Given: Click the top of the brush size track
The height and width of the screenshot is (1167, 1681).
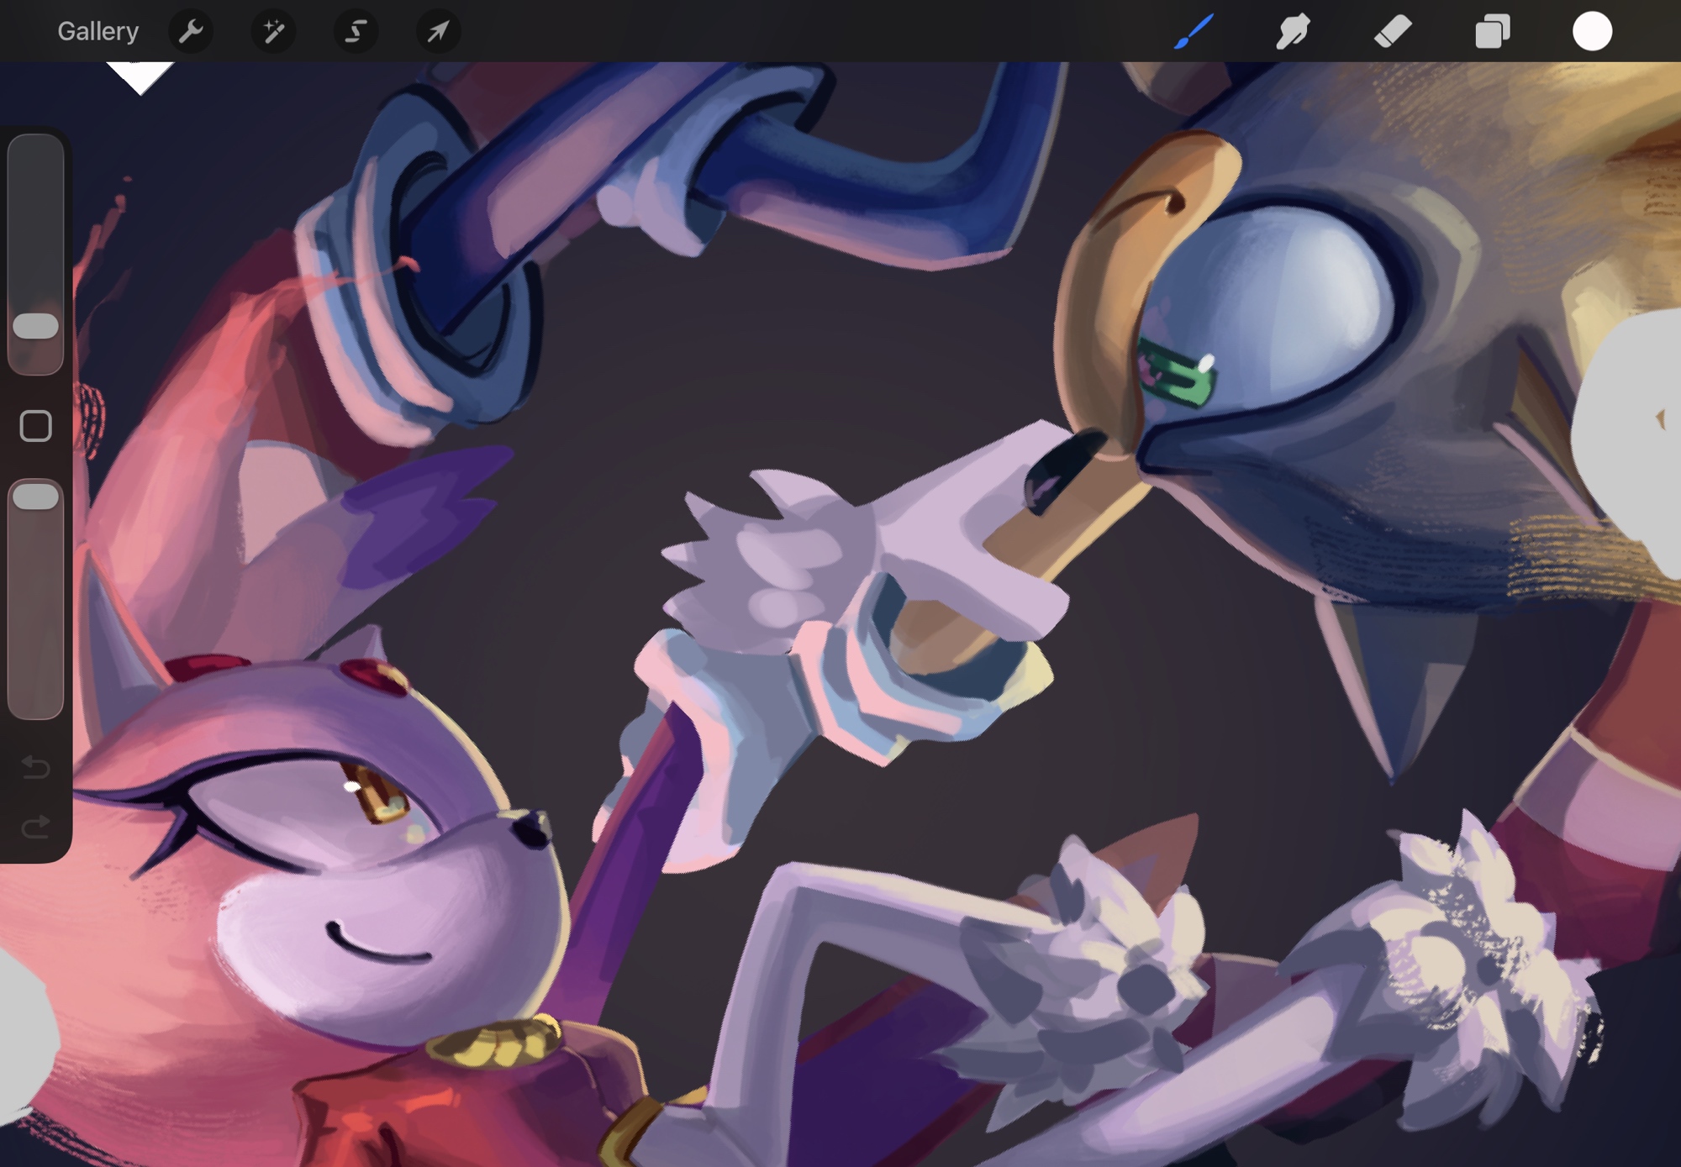Looking at the screenshot, I should [35, 151].
